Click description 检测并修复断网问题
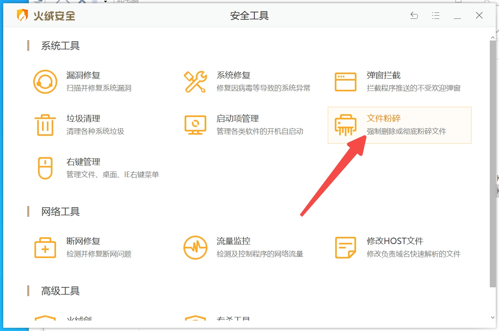This screenshot has height=331, width=499. (x=99, y=254)
